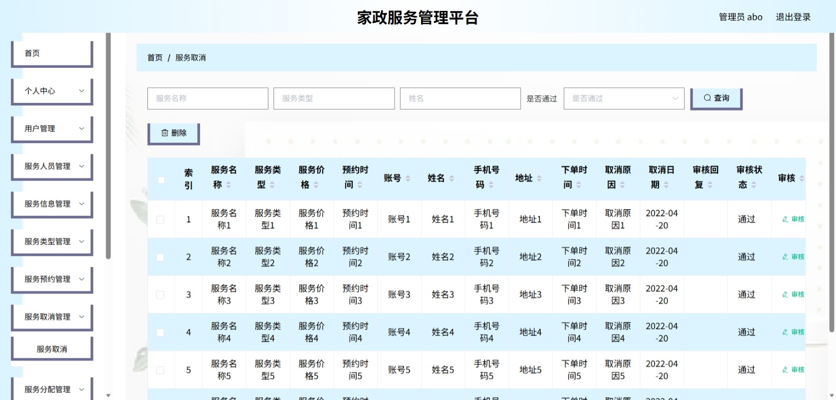The image size is (836, 400).
Task: Click the page vertical scrollbar
Action: click(x=832, y=182)
